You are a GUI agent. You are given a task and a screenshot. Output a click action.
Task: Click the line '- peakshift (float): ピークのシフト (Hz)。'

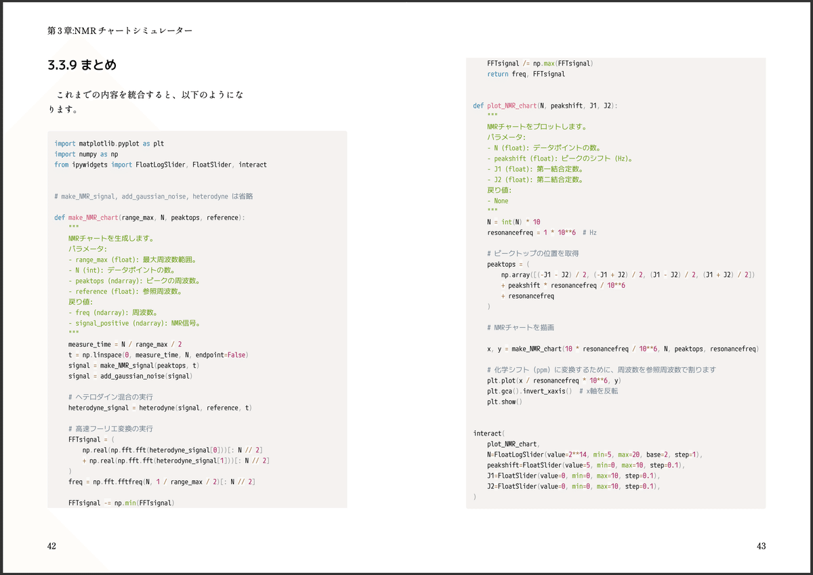coord(560,158)
